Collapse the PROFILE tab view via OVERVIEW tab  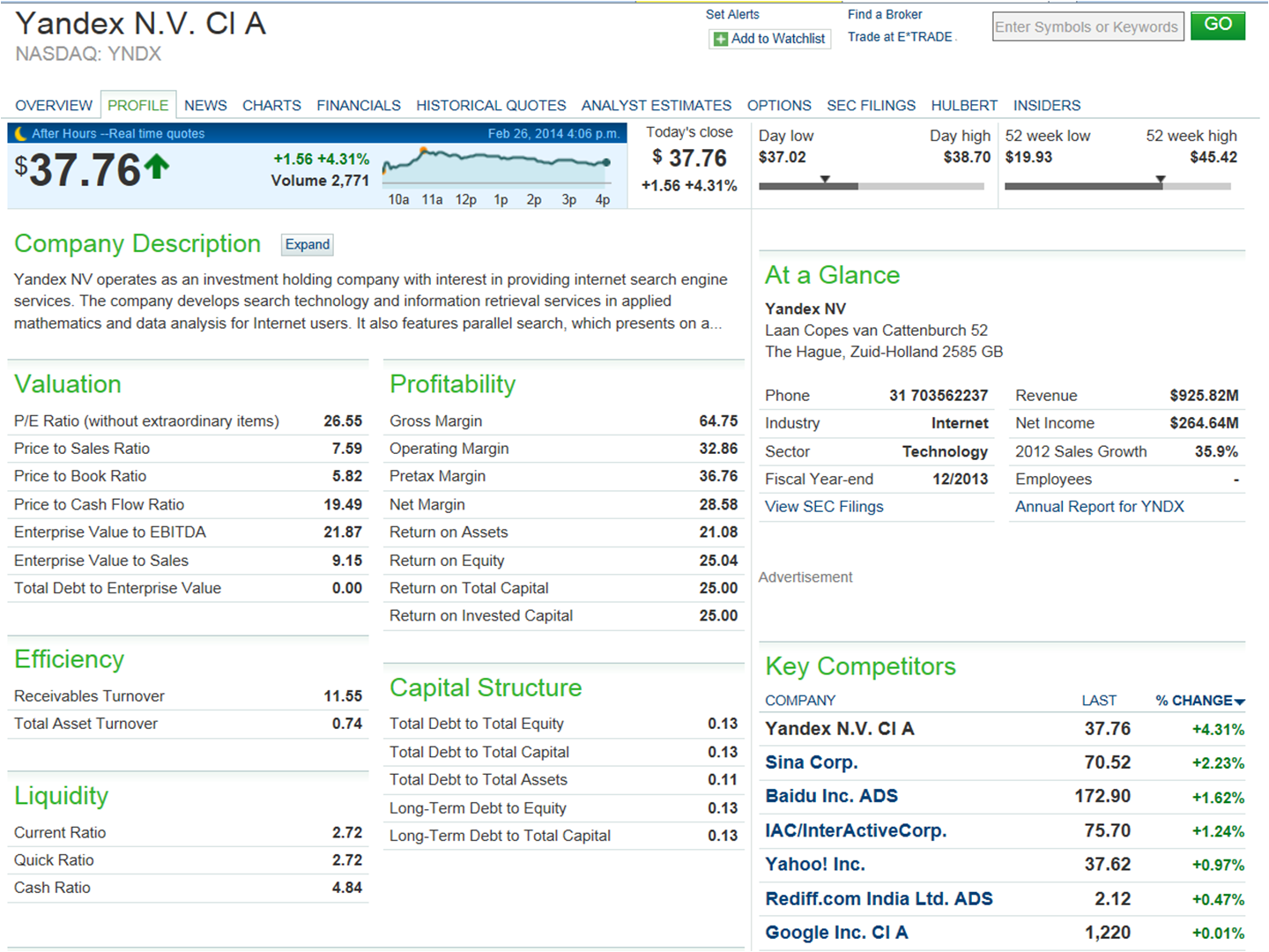click(54, 105)
